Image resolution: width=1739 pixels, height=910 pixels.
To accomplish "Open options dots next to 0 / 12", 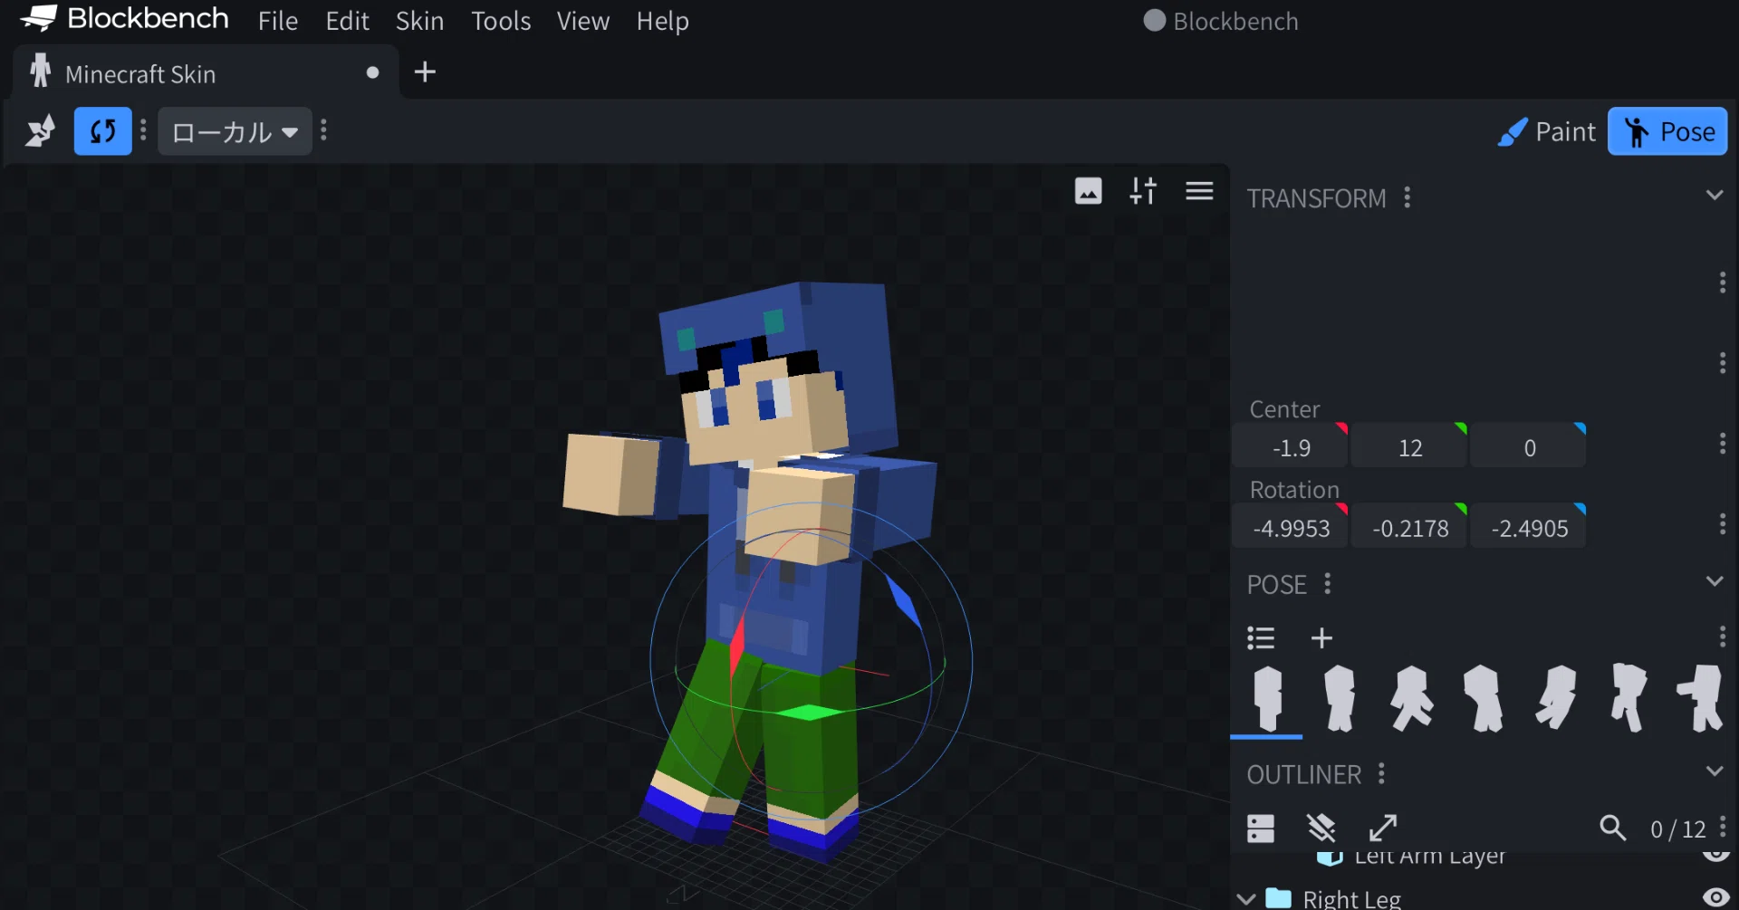I will click(1722, 827).
